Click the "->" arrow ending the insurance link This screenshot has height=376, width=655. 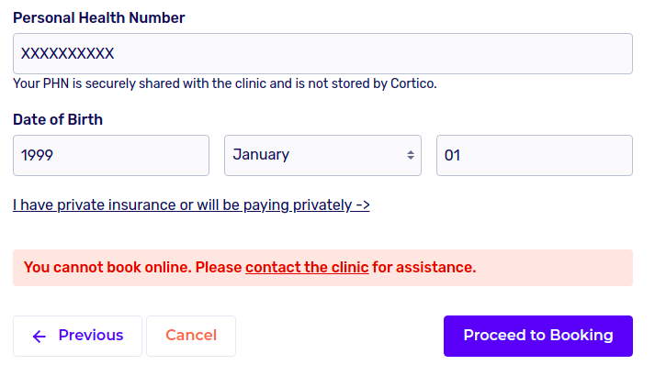[x=361, y=205]
